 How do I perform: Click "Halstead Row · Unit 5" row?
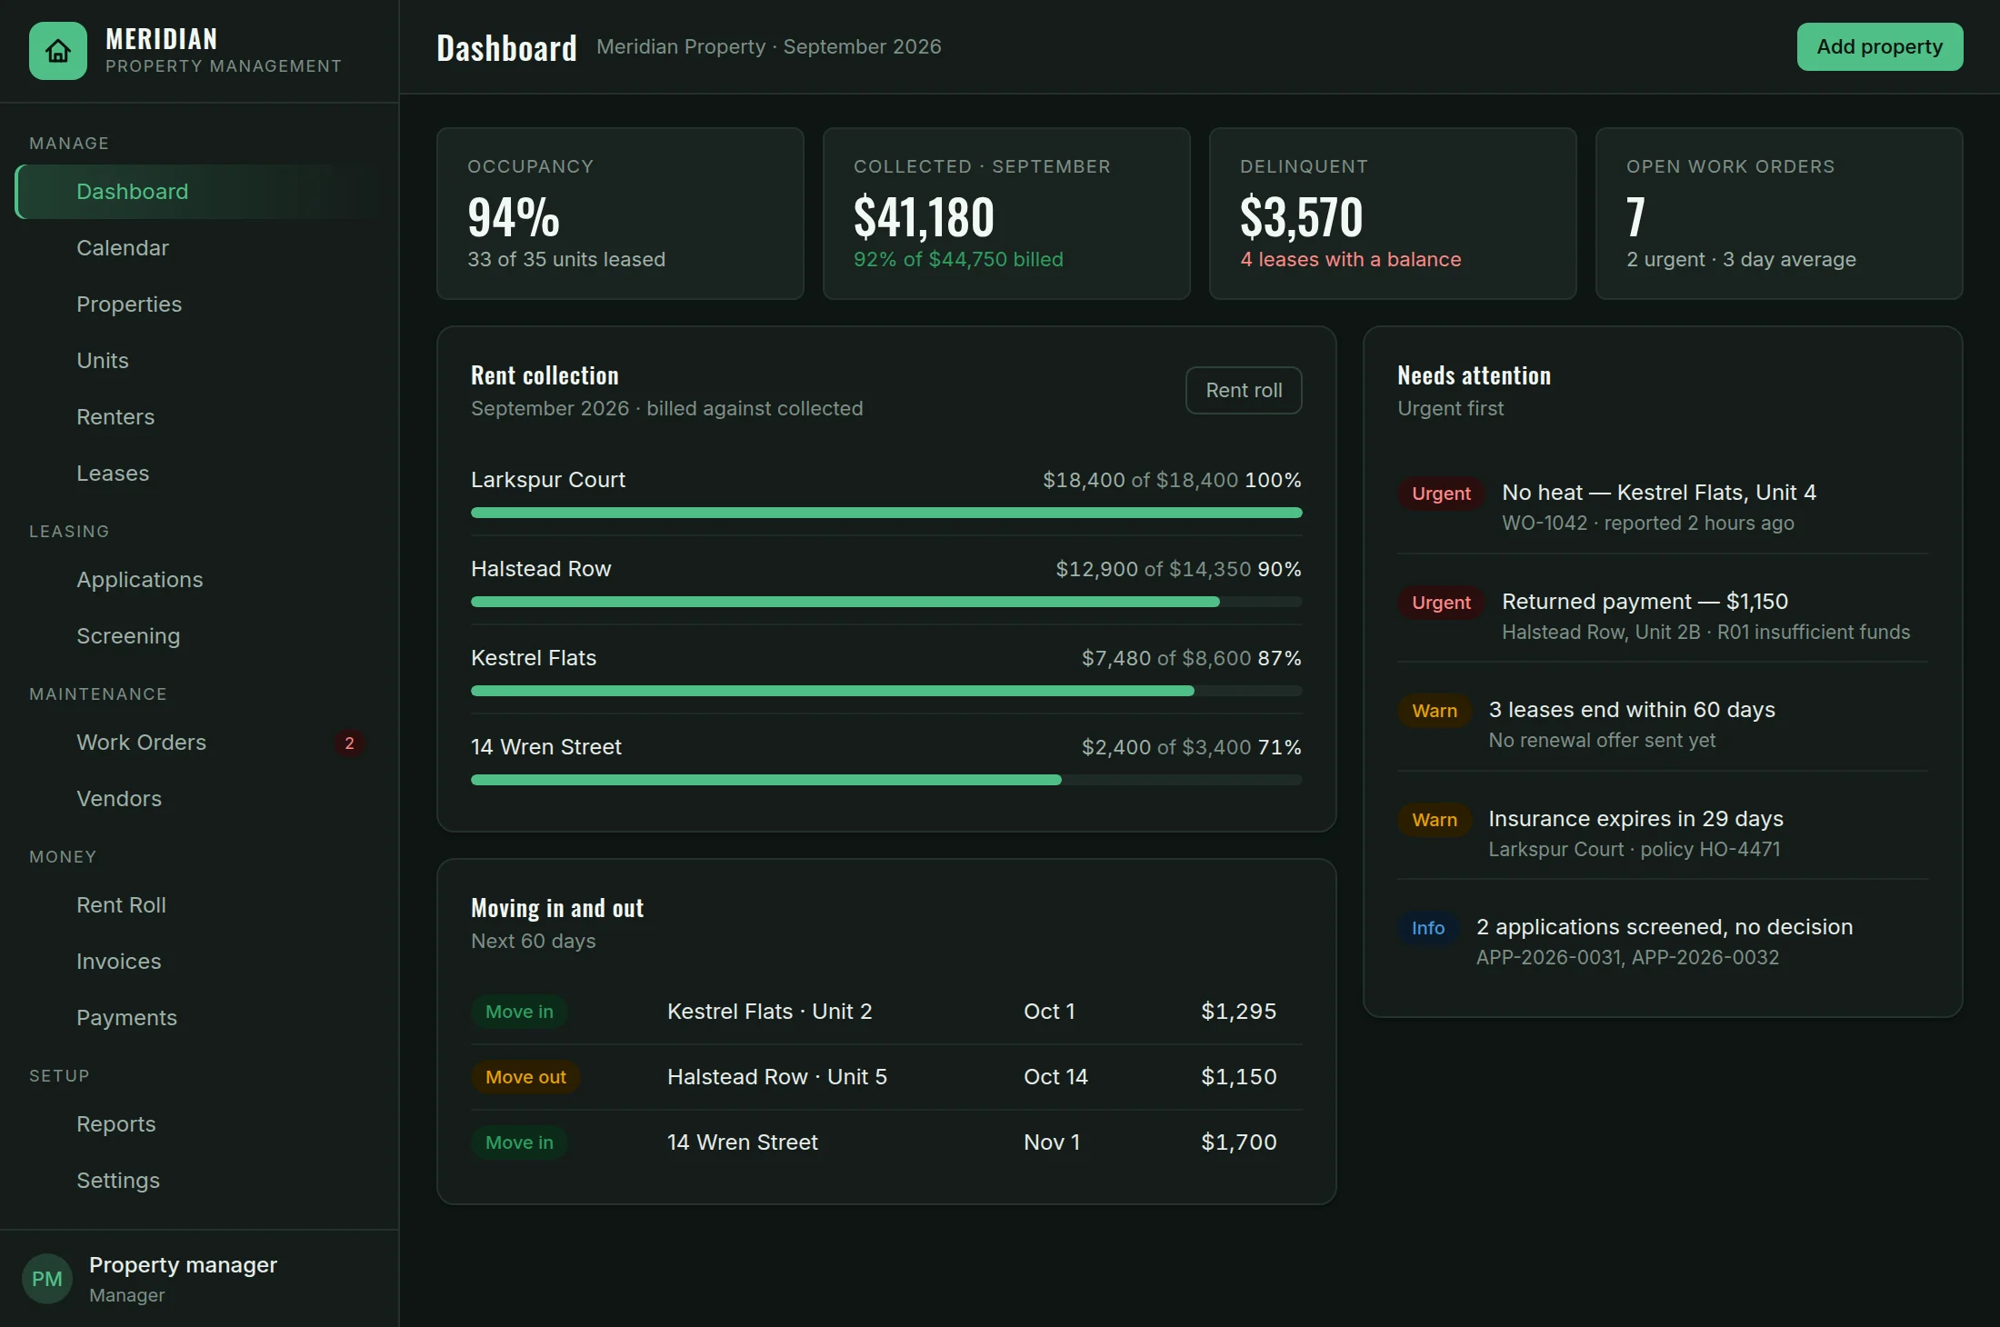(x=886, y=1077)
